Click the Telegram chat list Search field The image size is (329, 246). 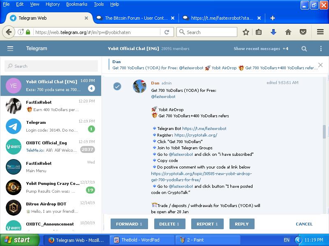pos(51,66)
